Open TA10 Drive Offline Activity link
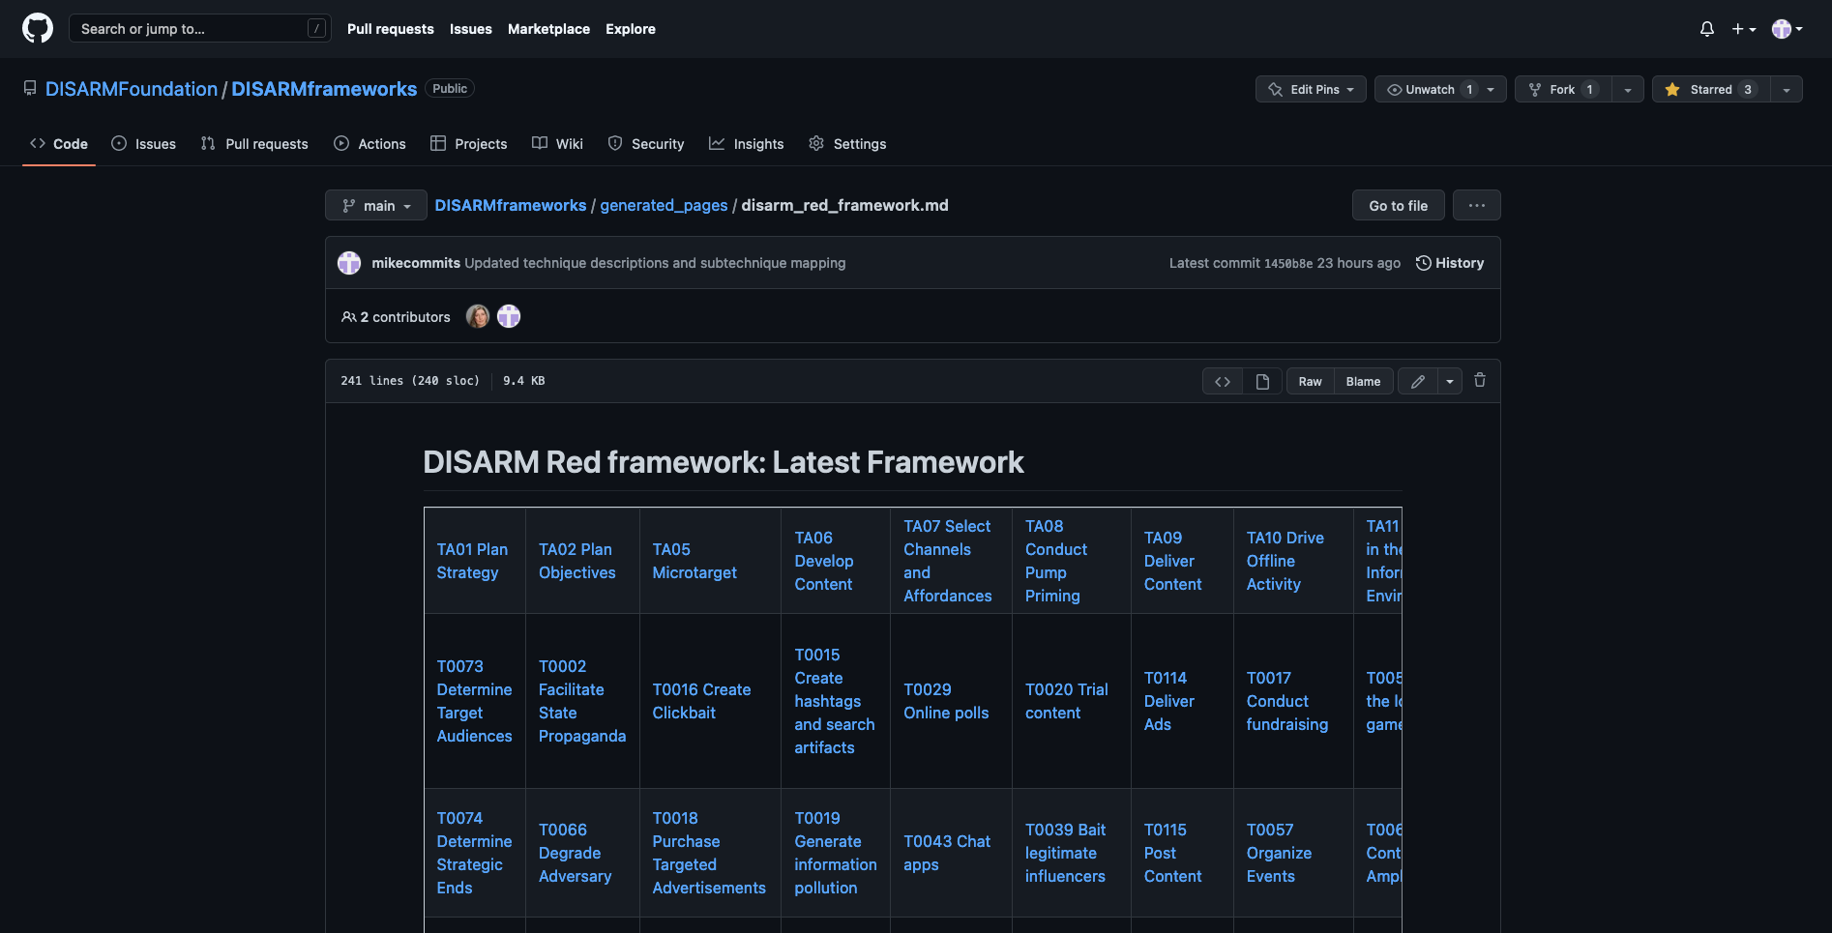1832x933 pixels. [1285, 561]
